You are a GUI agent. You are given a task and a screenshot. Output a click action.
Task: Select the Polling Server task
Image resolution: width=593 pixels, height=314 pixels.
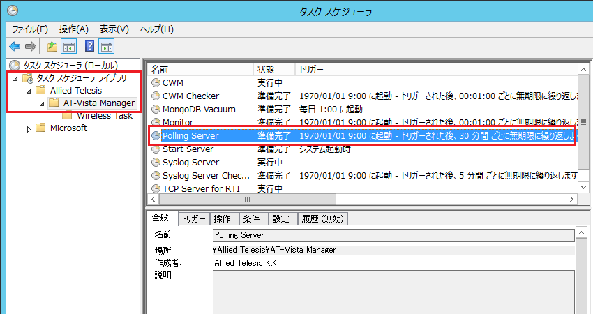click(363, 136)
